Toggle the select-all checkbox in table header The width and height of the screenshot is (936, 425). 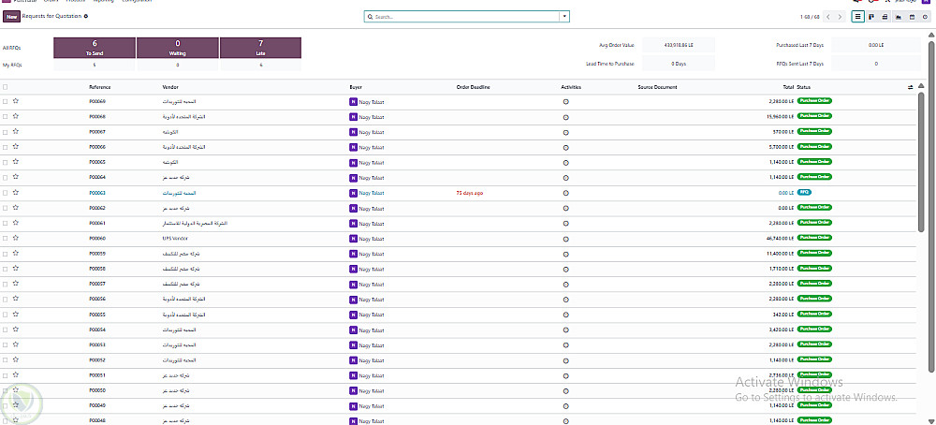click(x=6, y=87)
